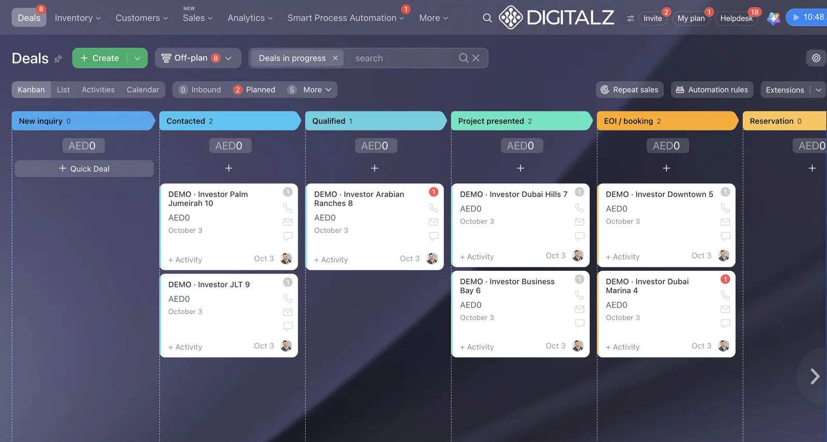Click the toggle icon left of Invite

coord(631,18)
